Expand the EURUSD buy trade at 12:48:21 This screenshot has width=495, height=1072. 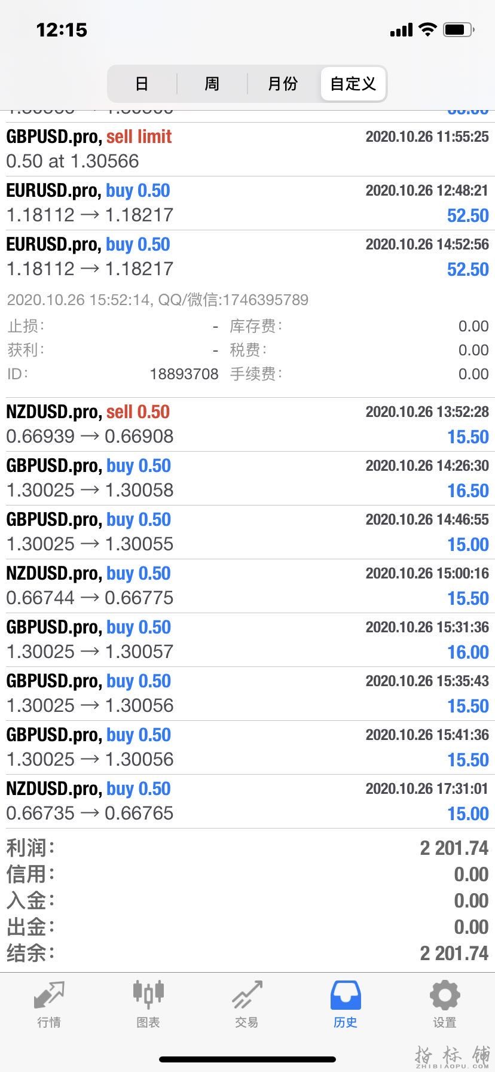pos(247,203)
